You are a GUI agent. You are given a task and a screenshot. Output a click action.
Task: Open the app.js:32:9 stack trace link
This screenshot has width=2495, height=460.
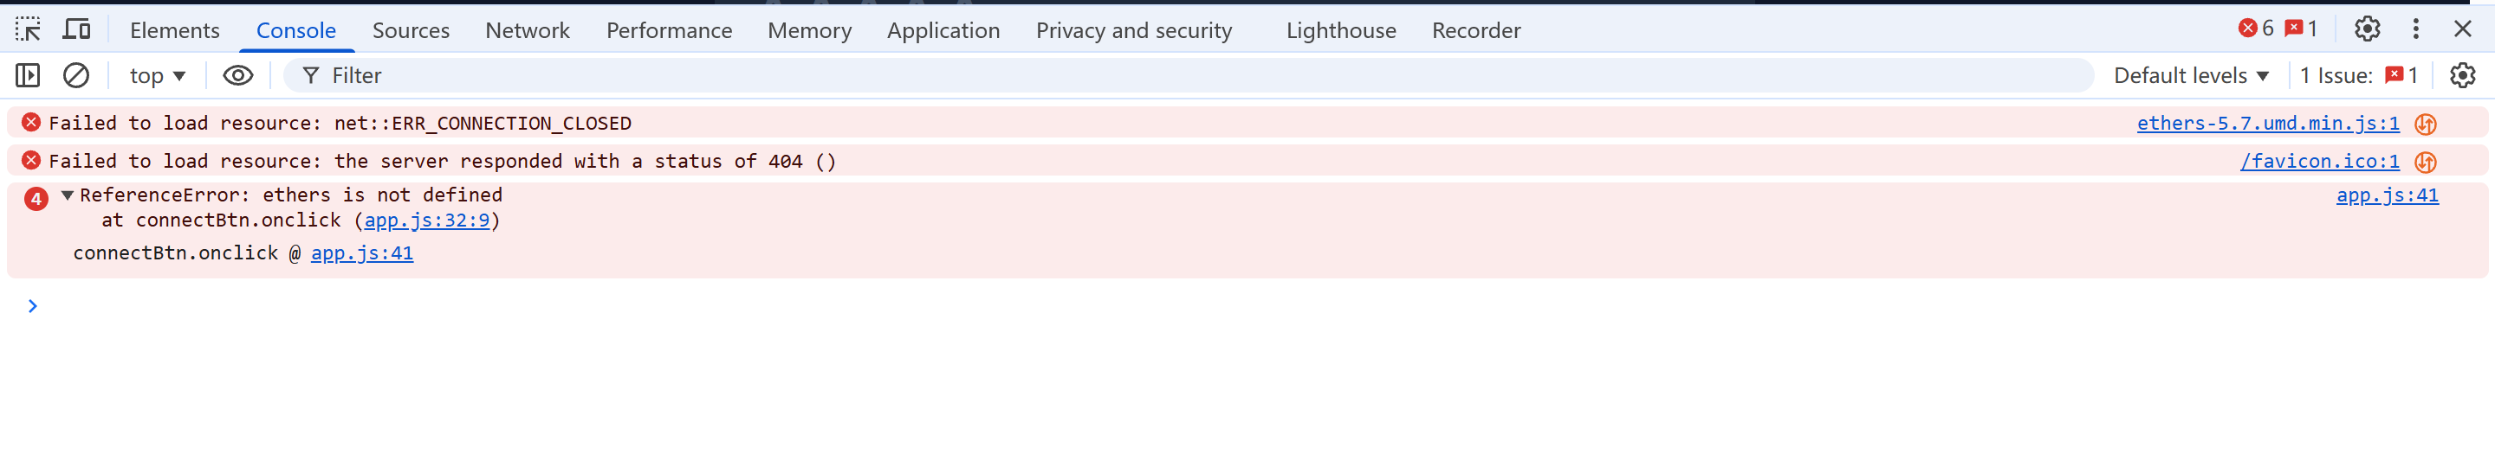tap(426, 220)
